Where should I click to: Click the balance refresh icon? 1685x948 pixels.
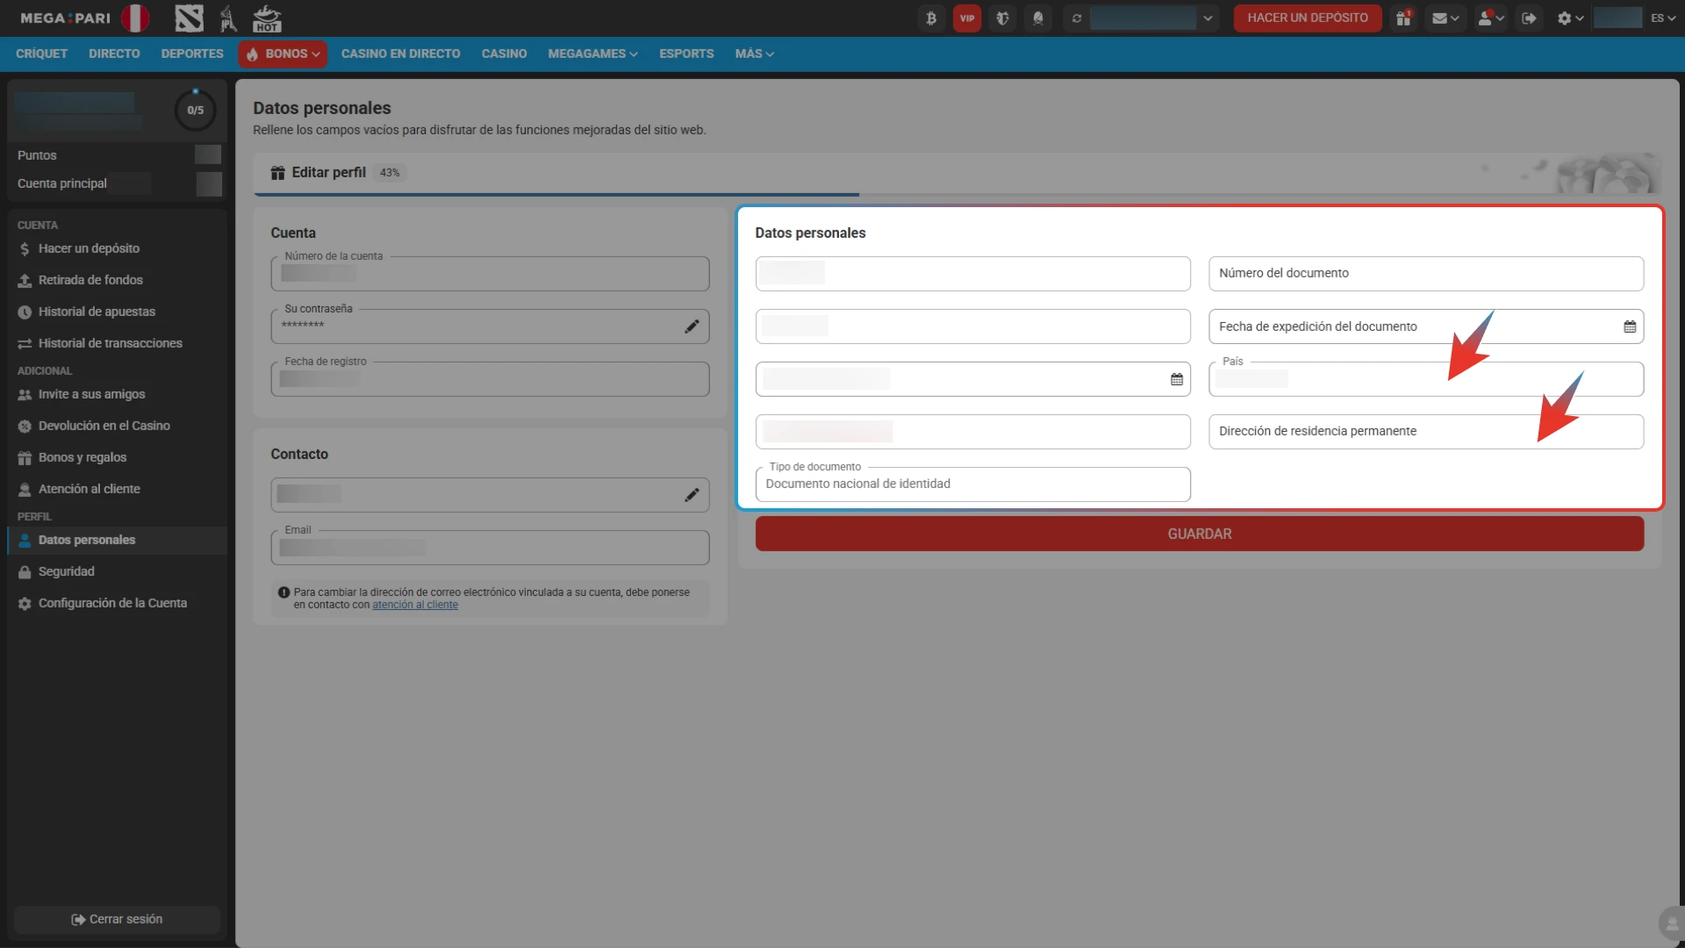tap(1077, 18)
